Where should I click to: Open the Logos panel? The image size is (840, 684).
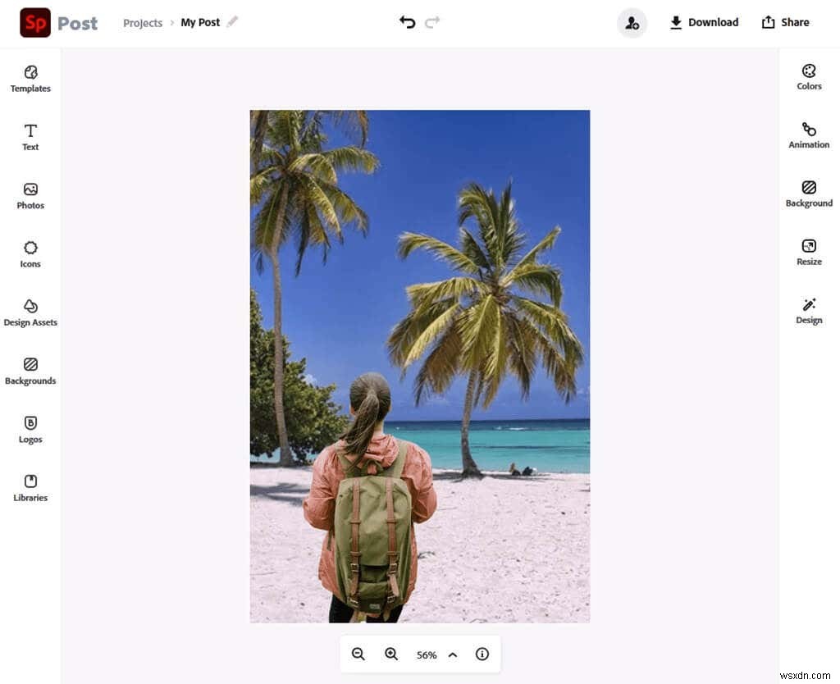point(30,429)
